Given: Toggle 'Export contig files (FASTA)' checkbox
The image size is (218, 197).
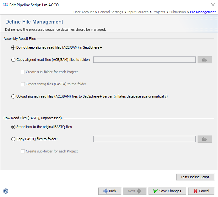Looking at the screenshot, I should (x=23, y=84).
